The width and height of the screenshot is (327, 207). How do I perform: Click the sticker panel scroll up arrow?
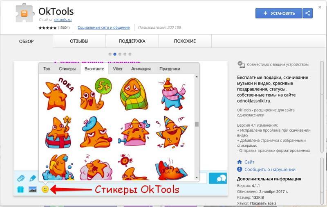(197, 77)
